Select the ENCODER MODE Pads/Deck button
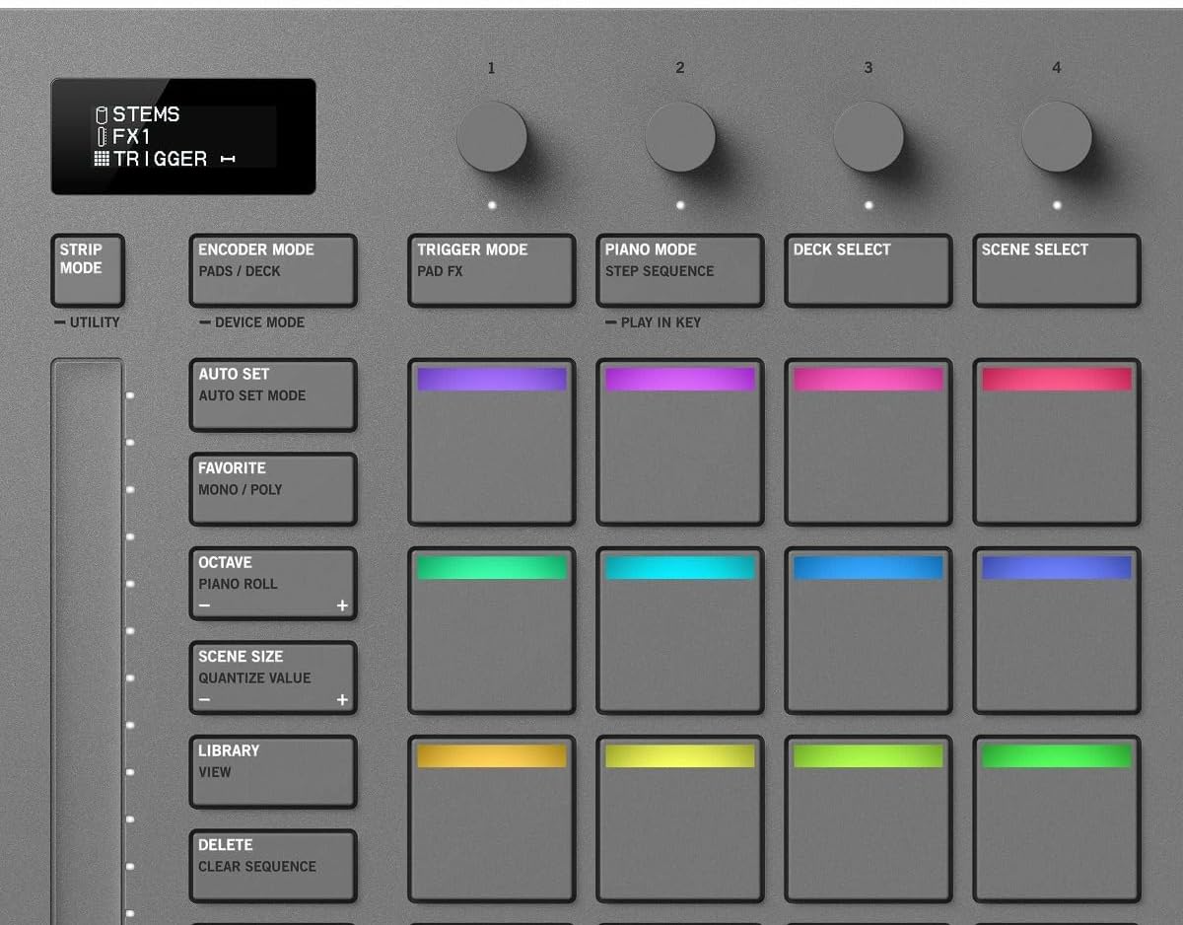 (273, 270)
